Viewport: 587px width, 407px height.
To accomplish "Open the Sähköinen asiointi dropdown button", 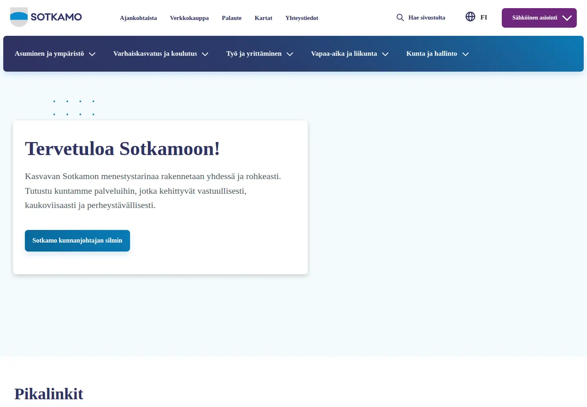I will click(x=539, y=18).
